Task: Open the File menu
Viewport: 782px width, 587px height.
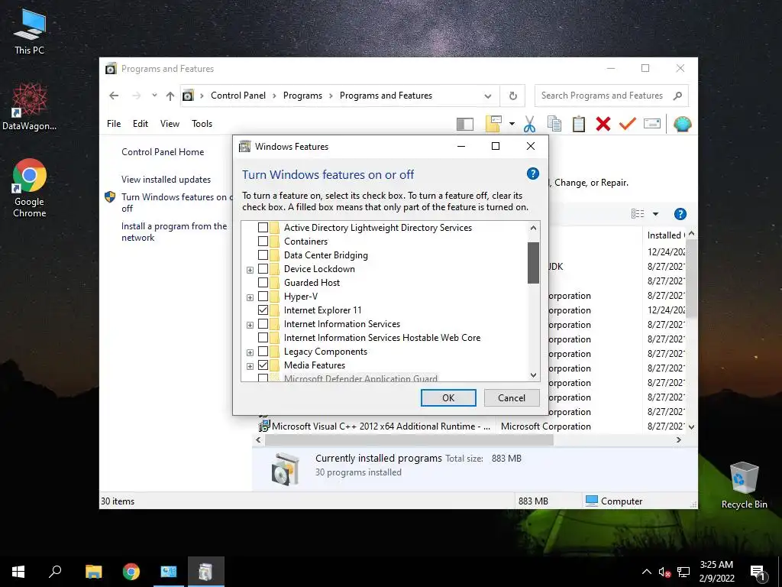Action: (x=114, y=124)
